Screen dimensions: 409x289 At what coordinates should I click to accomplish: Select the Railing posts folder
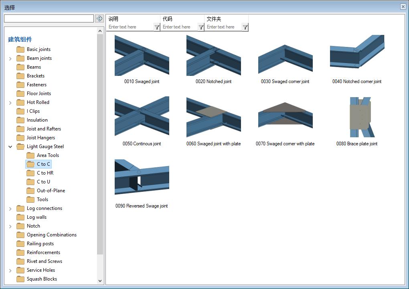(x=40, y=244)
